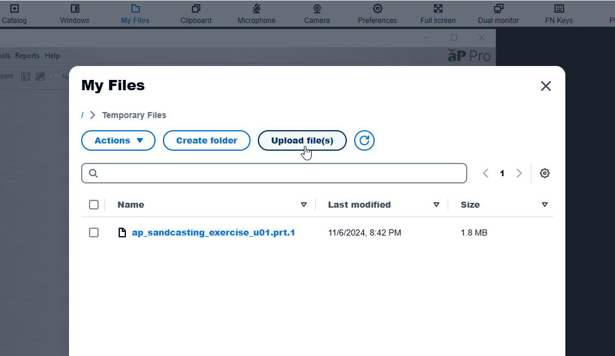This screenshot has height=356, width=615.
Task: Click Create folder button
Action: tap(206, 140)
